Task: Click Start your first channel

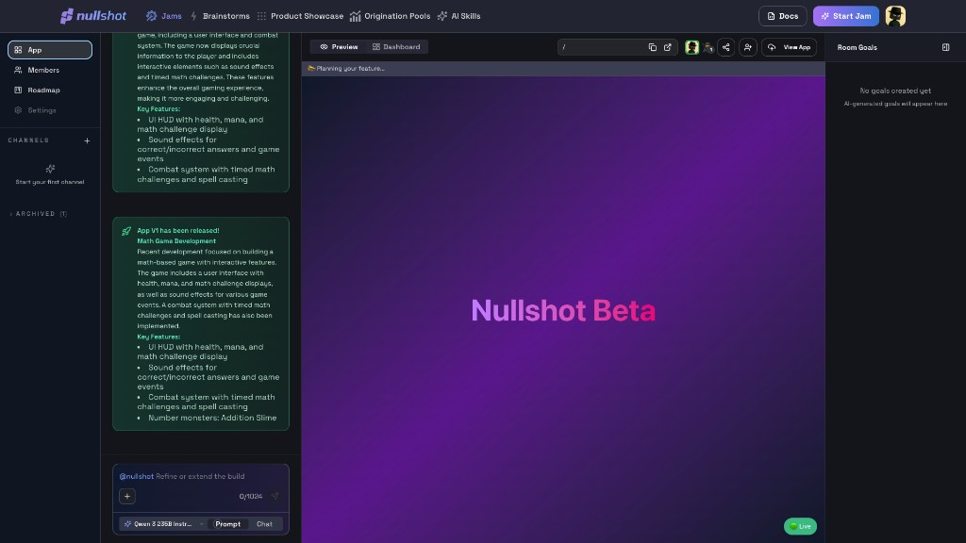Action: tap(50, 182)
